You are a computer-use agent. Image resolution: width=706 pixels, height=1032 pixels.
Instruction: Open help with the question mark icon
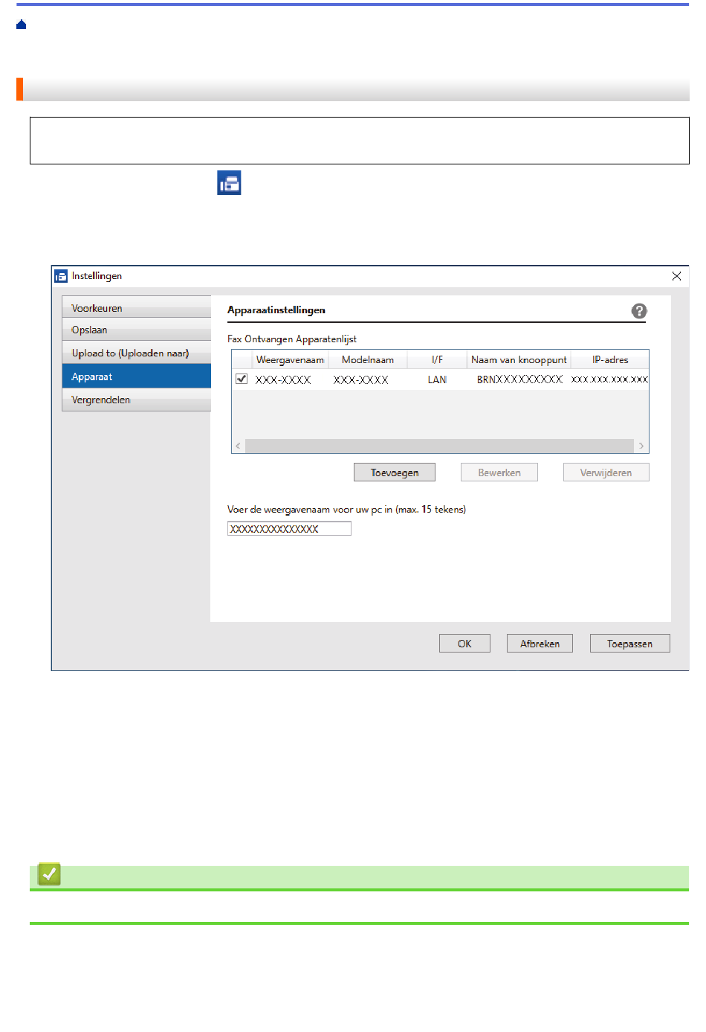tap(638, 311)
